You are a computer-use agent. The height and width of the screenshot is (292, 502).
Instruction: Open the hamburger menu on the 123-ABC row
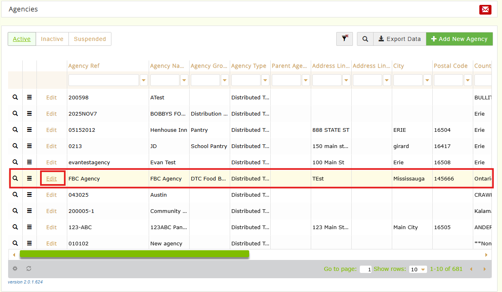tap(29, 227)
